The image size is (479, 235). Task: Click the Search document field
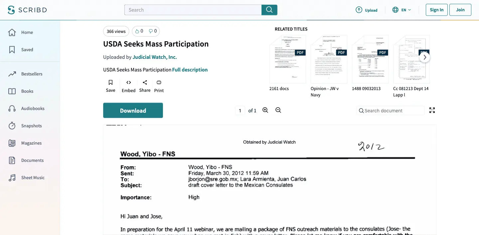coord(393,111)
